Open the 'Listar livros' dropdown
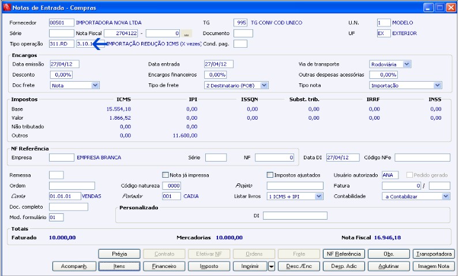The height and width of the screenshot is (276, 459). pyautogui.click(x=319, y=196)
